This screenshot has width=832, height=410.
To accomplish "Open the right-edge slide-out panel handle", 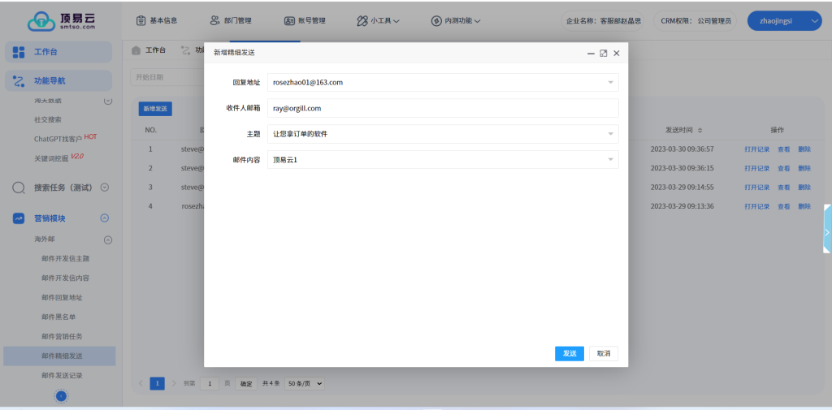I will [826, 231].
